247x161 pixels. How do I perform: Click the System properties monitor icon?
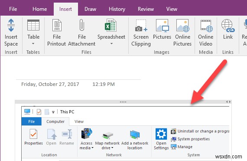tap(173, 139)
